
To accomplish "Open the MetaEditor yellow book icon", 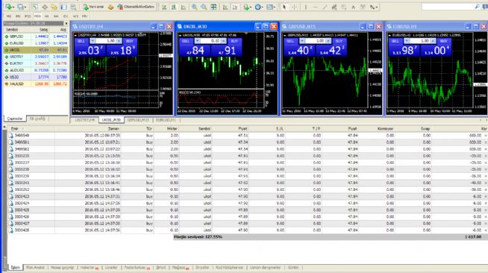I will (x=110, y=7).
